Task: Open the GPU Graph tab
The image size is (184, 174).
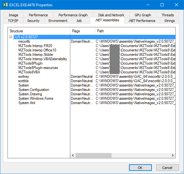Action: (x=143, y=15)
